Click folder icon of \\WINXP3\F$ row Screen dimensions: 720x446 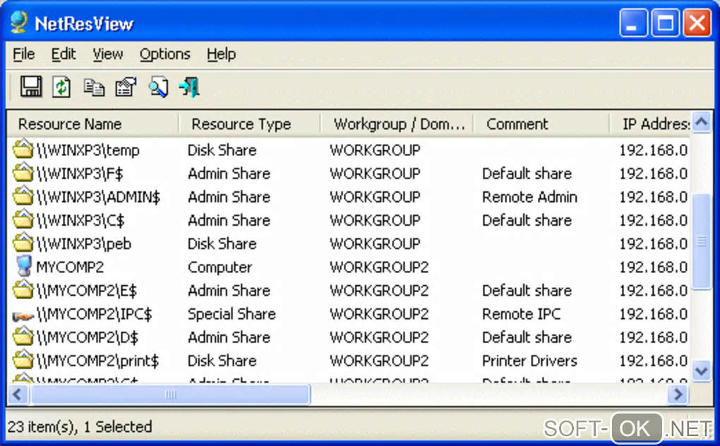point(23,172)
